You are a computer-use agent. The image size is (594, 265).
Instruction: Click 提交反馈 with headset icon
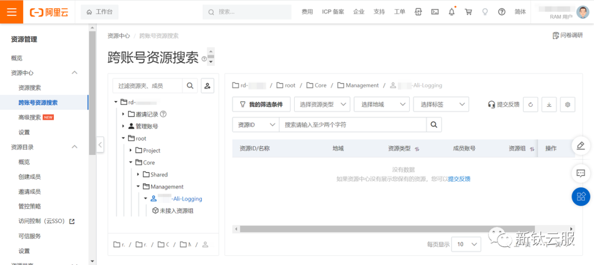pyautogui.click(x=503, y=104)
